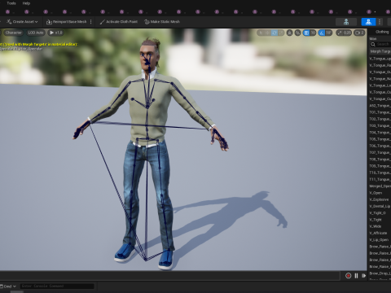Open the LOD Auto menu

click(x=36, y=33)
